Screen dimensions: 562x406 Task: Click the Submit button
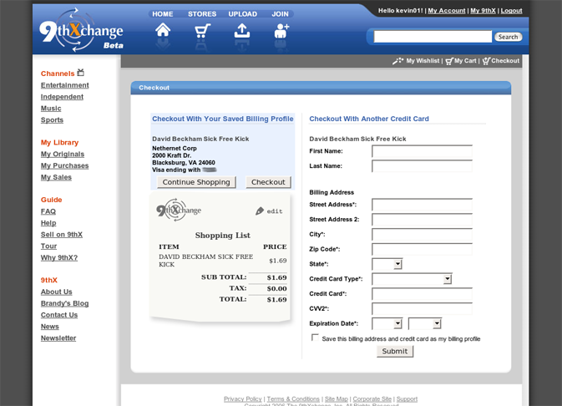pos(395,352)
